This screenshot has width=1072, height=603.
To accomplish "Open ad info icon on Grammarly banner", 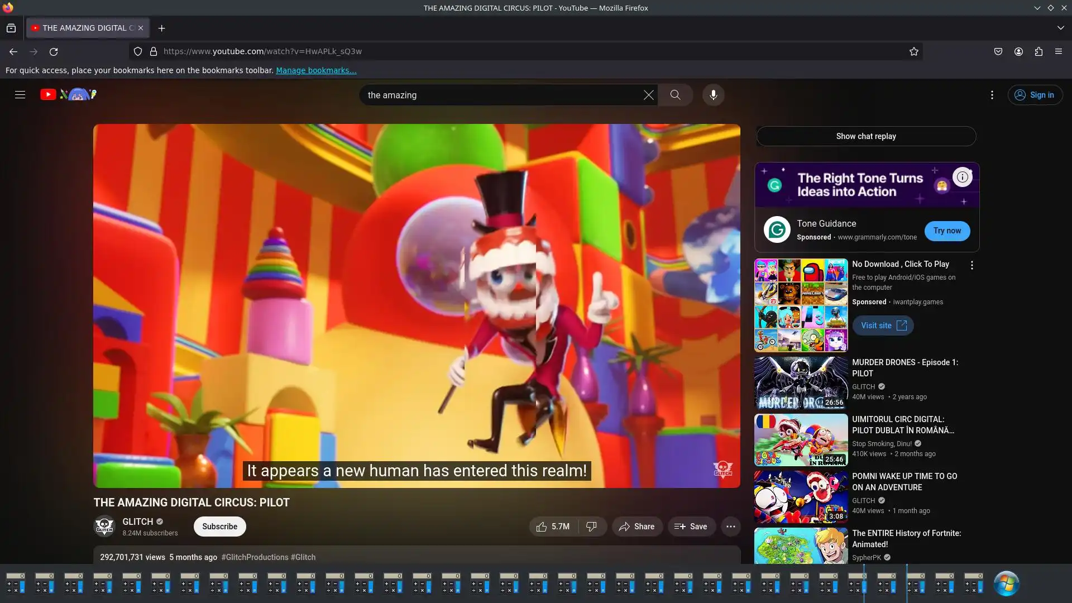I will tap(962, 177).
